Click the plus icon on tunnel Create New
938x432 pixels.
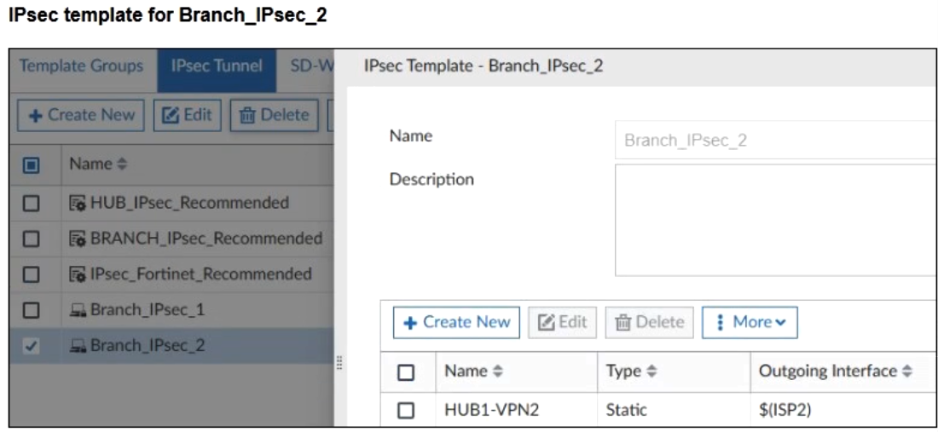(x=410, y=323)
